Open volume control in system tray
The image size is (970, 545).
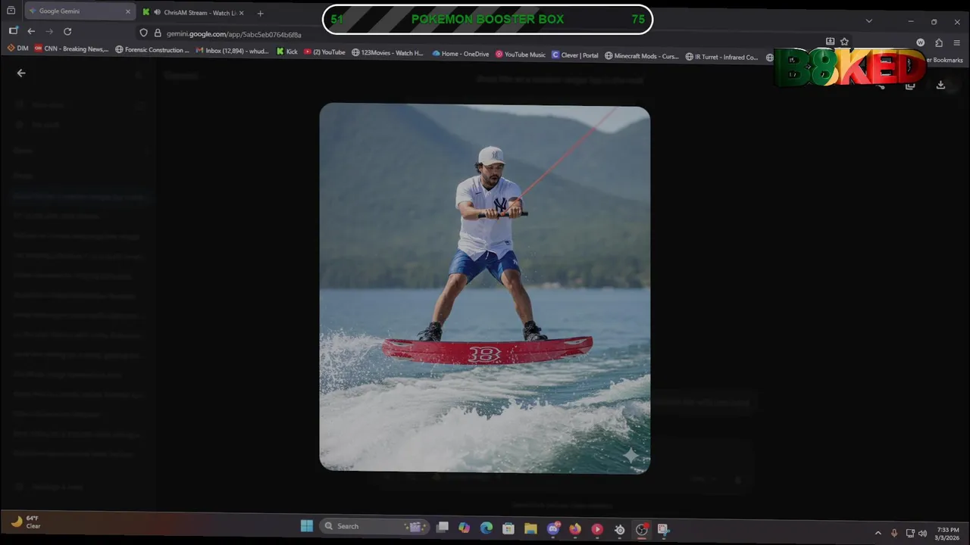pos(922,534)
